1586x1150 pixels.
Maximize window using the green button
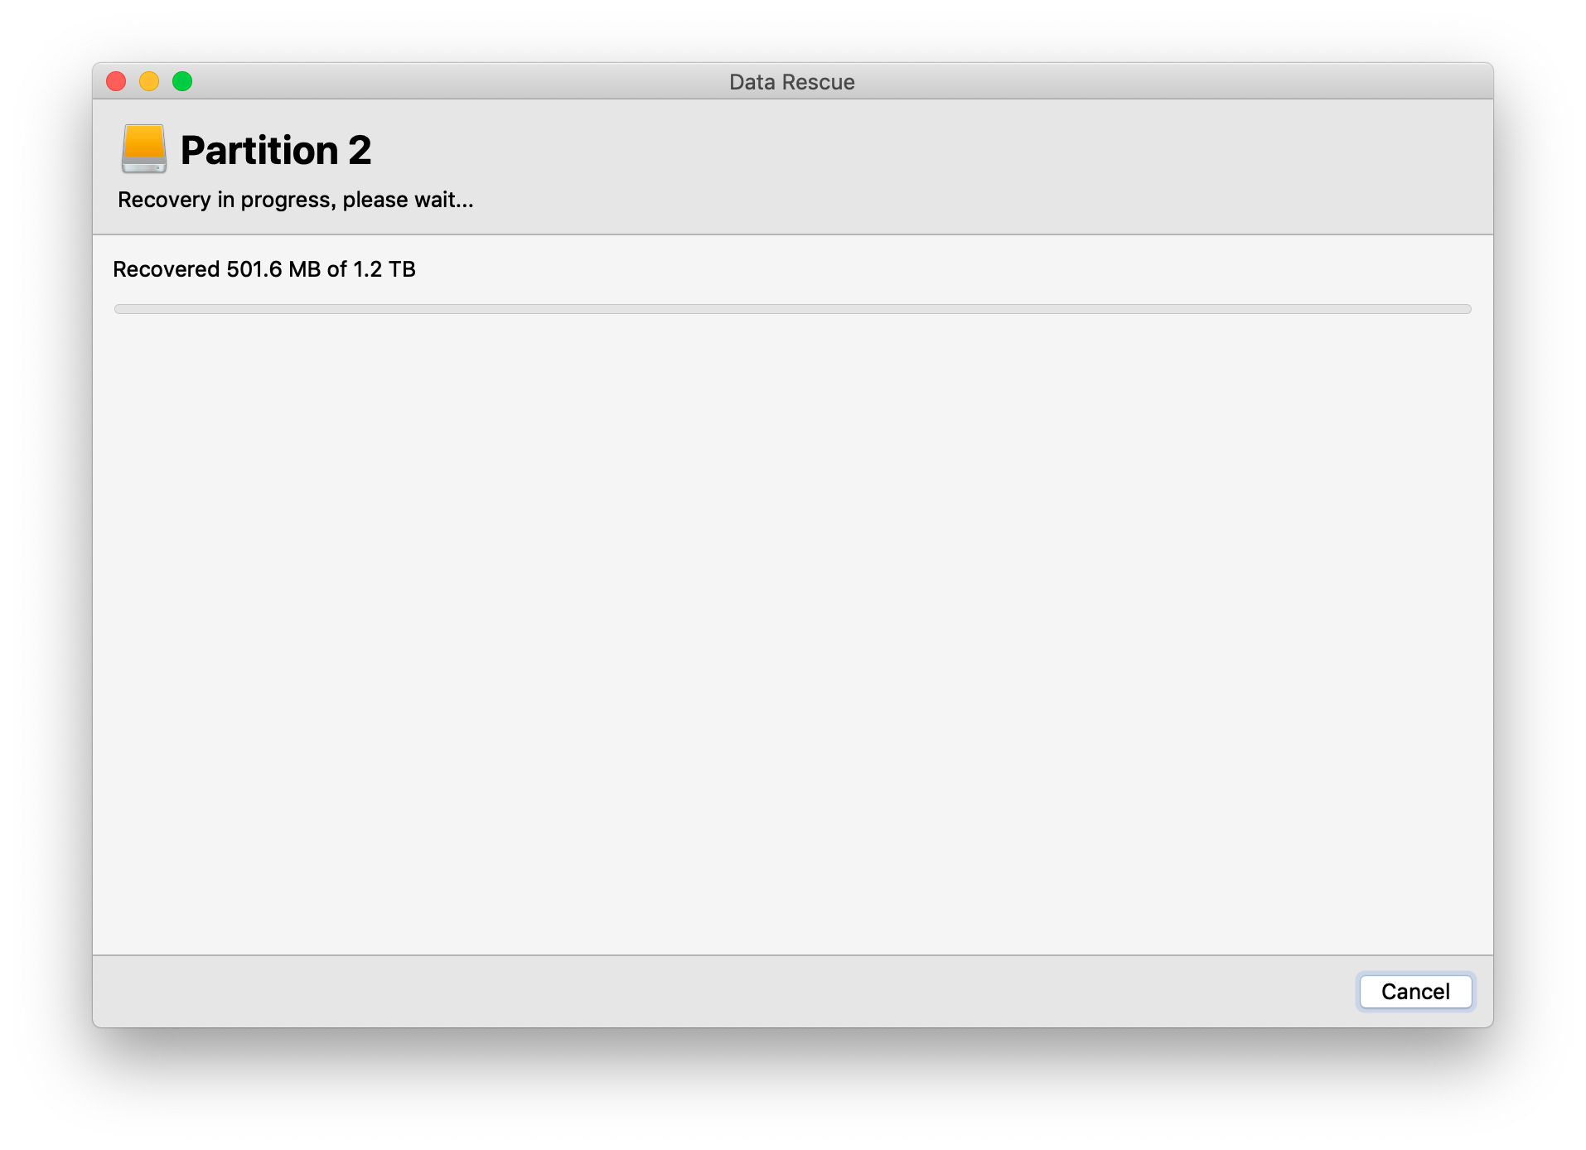pos(182,81)
